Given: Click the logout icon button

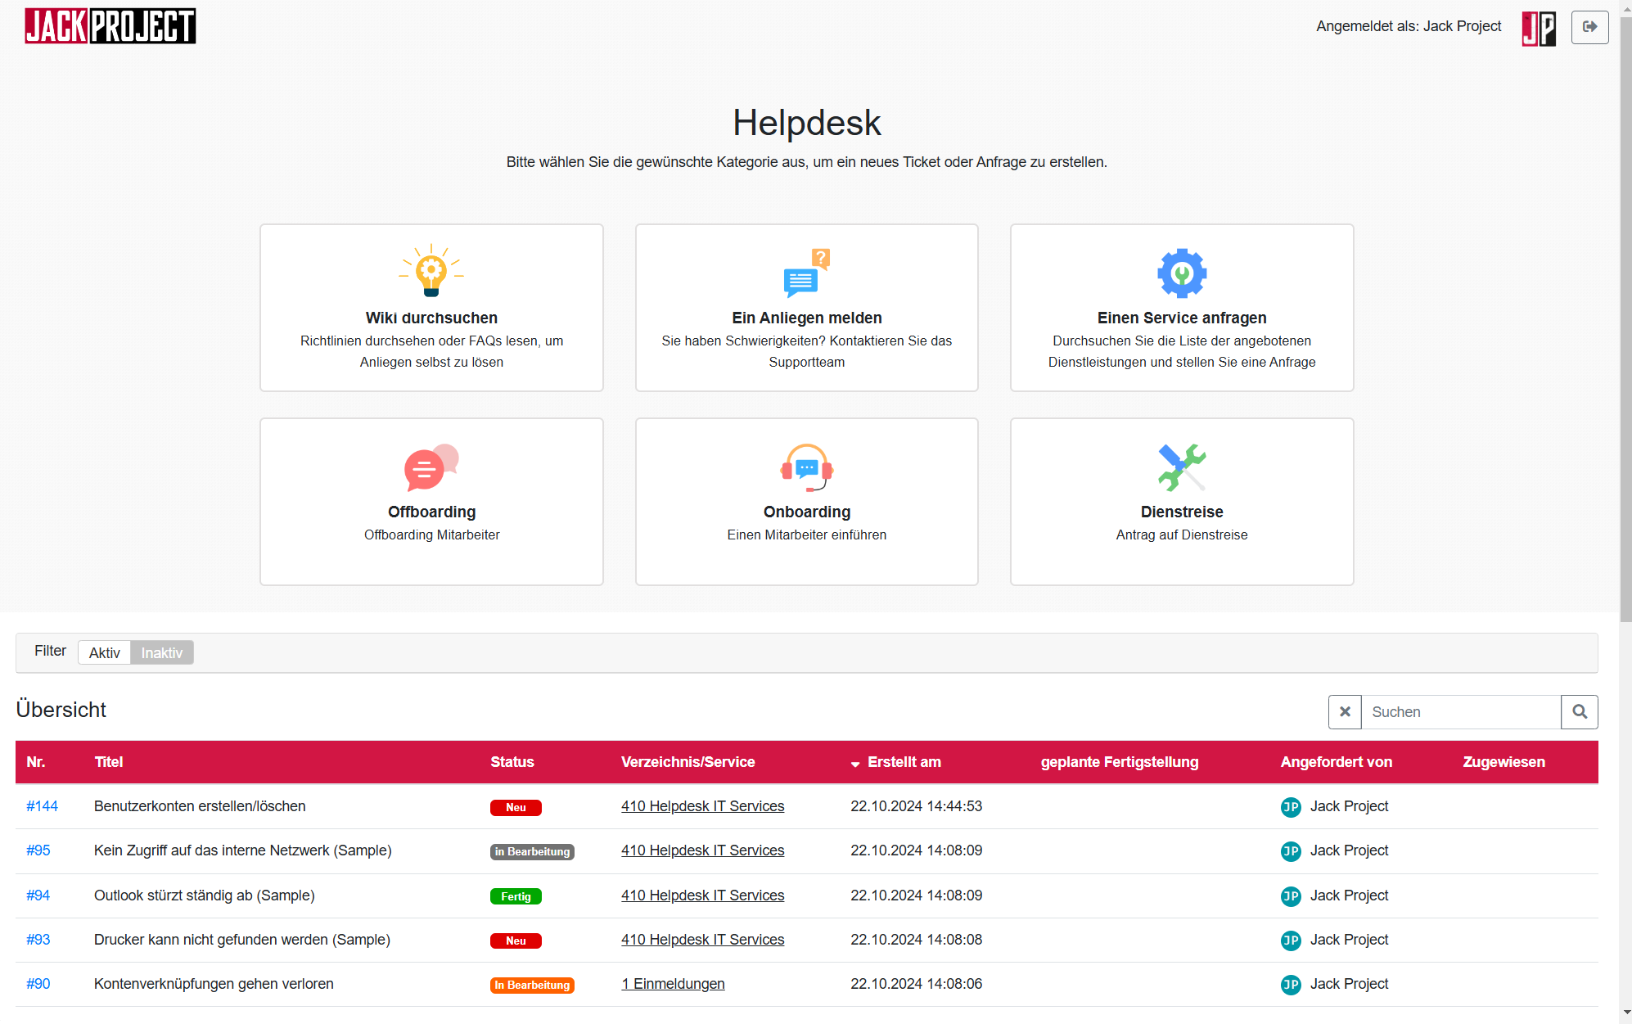Looking at the screenshot, I should point(1589,26).
